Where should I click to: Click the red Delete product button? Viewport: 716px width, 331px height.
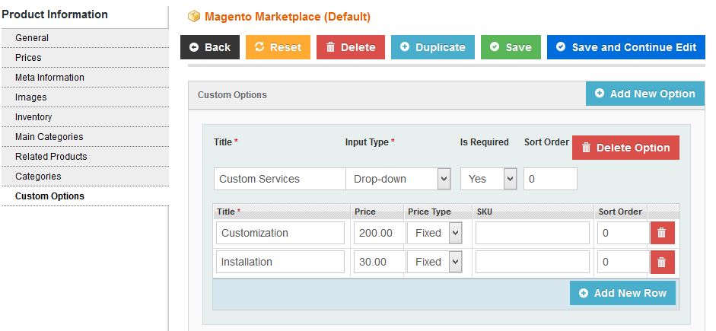(x=351, y=47)
